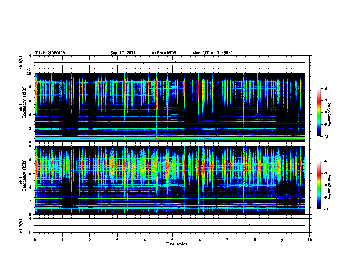
Task: Click the ch.2 spectrogram panel
Action: [x=170, y=180]
